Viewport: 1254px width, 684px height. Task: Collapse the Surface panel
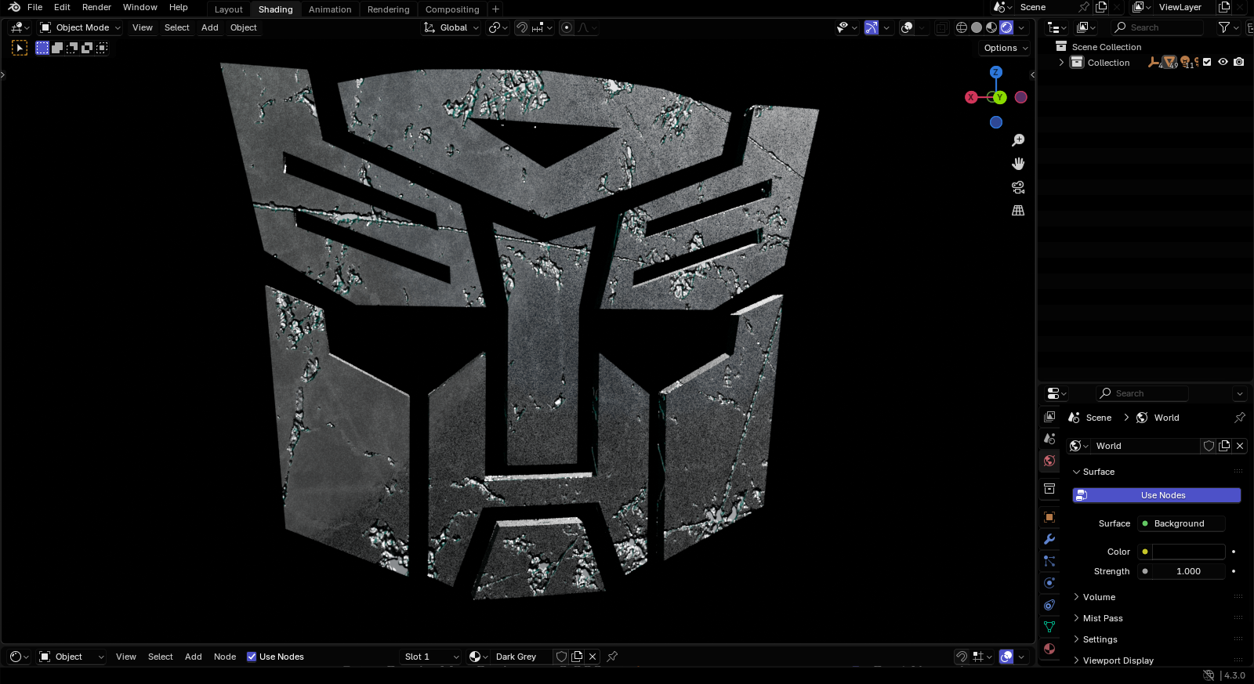click(1077, 472)
